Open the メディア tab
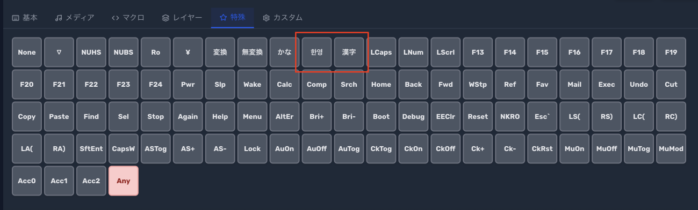This screenshot has width=698, height=210. pos(75,18)
